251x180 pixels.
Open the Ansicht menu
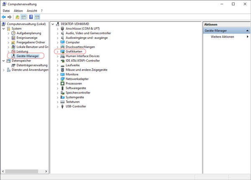point(32,11)
